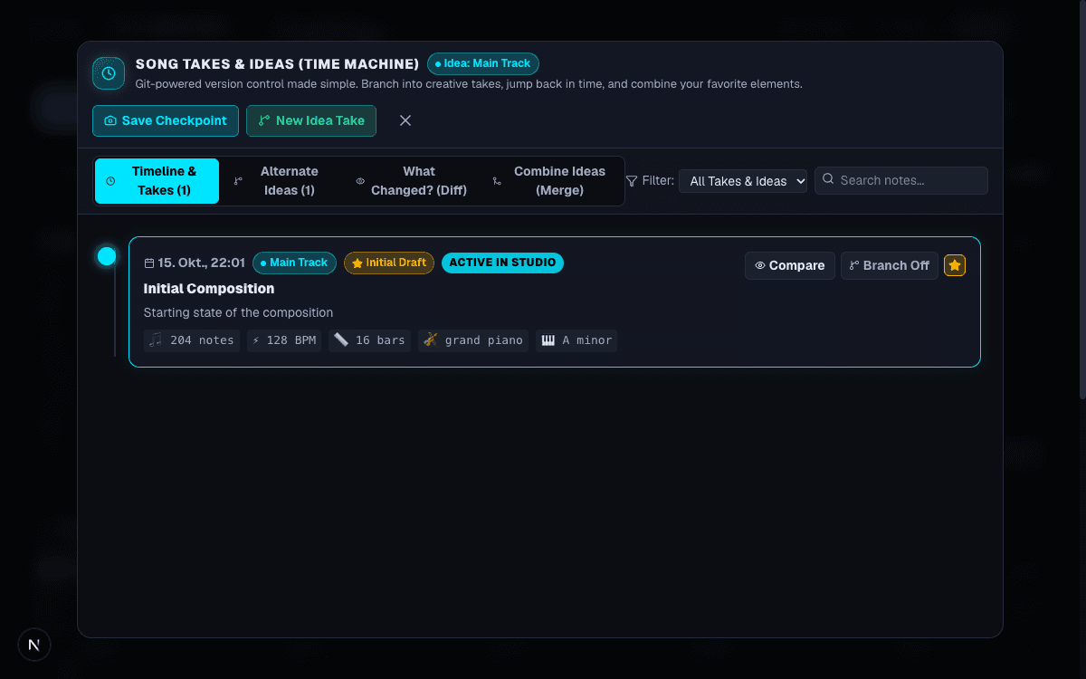Click the Save Checkpoint button

coord(166,120)
